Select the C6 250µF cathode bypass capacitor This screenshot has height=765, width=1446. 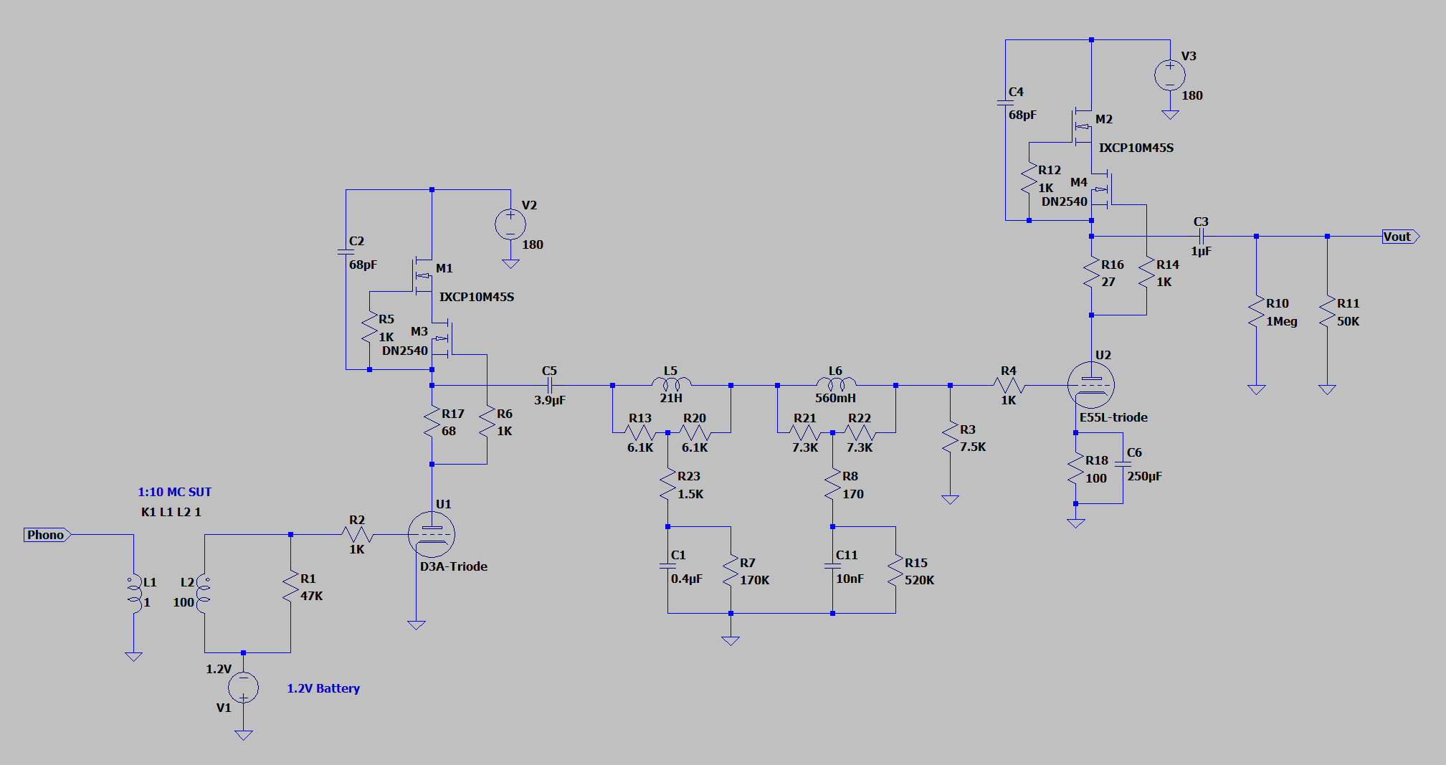pyautogui.click(x=1123, y=464)
